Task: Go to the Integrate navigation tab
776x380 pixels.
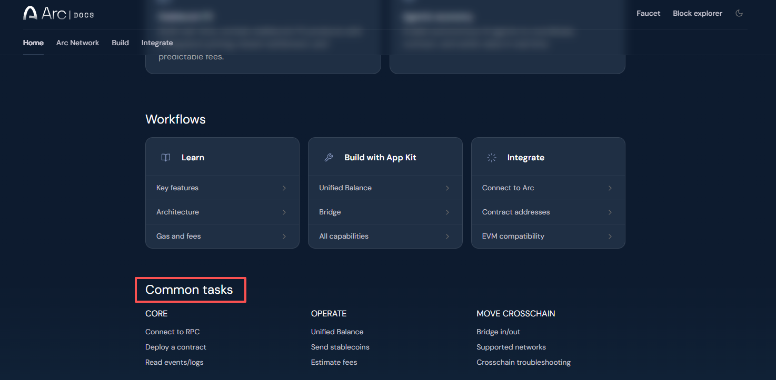Action: (157, 43)
